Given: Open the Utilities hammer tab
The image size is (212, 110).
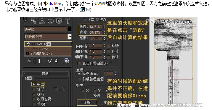Looking at the screenshot, I should click(x=68, y=21).
